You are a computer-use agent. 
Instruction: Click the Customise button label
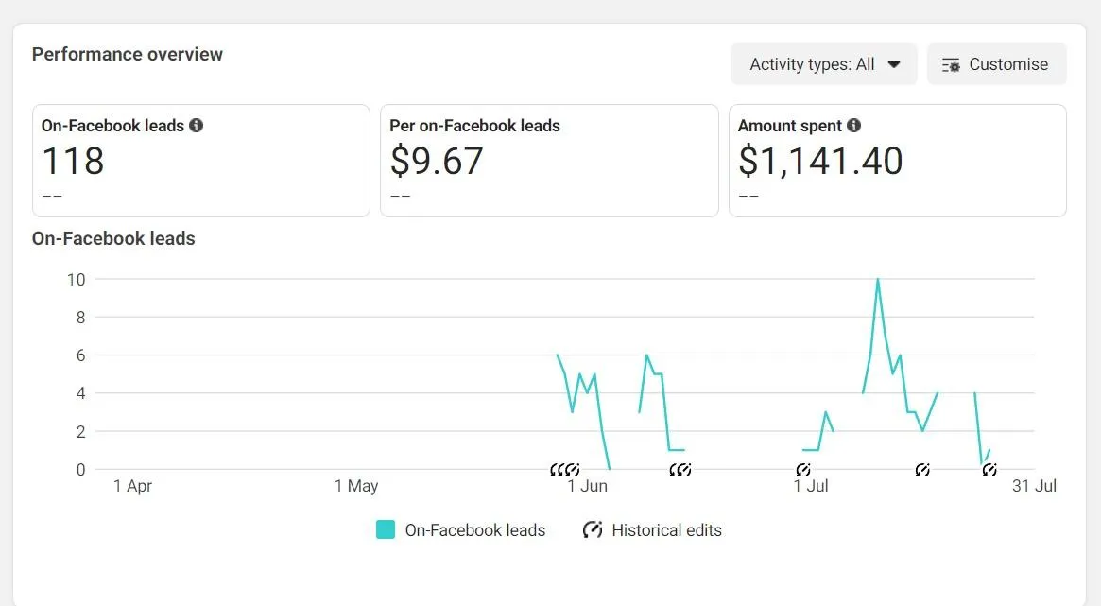(x=1008, y=65)
